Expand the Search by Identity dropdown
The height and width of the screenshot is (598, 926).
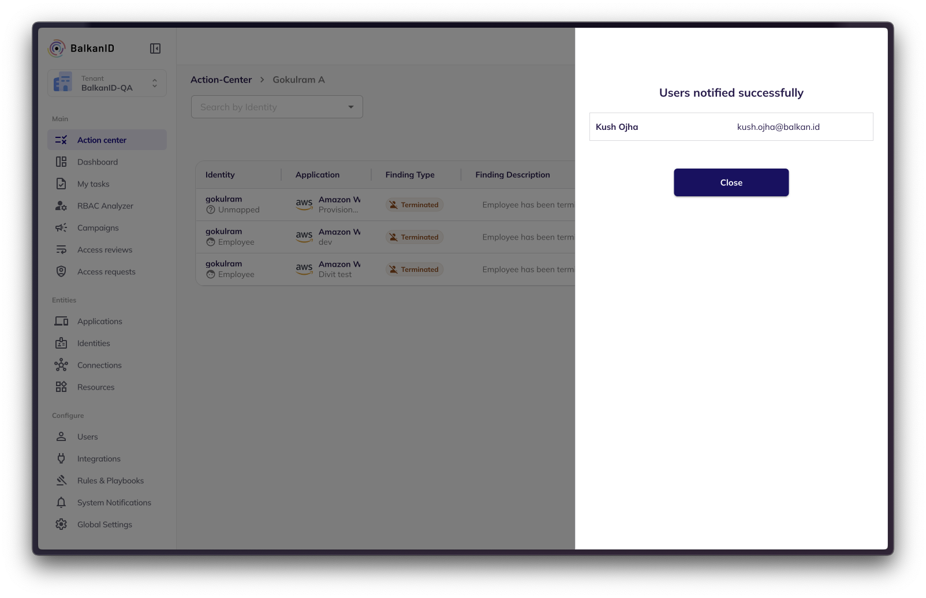(350, 107)
